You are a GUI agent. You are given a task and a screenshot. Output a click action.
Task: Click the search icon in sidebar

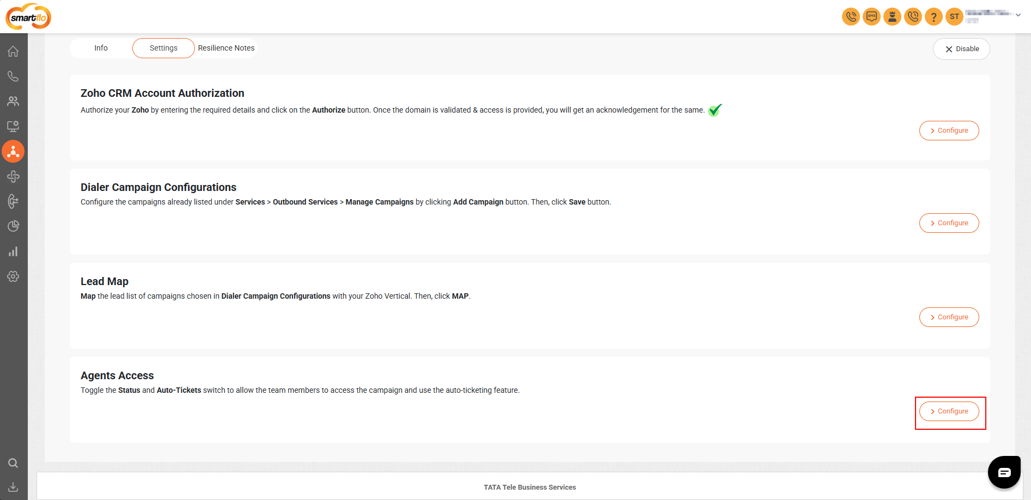pos(13,463)
